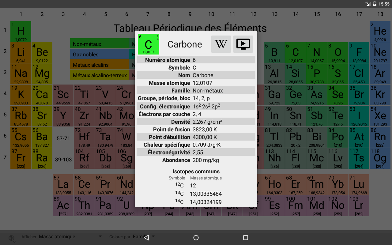
Task: Expand the 'Colorer par' dropdown arrow
Action: [x=153, y=236]
